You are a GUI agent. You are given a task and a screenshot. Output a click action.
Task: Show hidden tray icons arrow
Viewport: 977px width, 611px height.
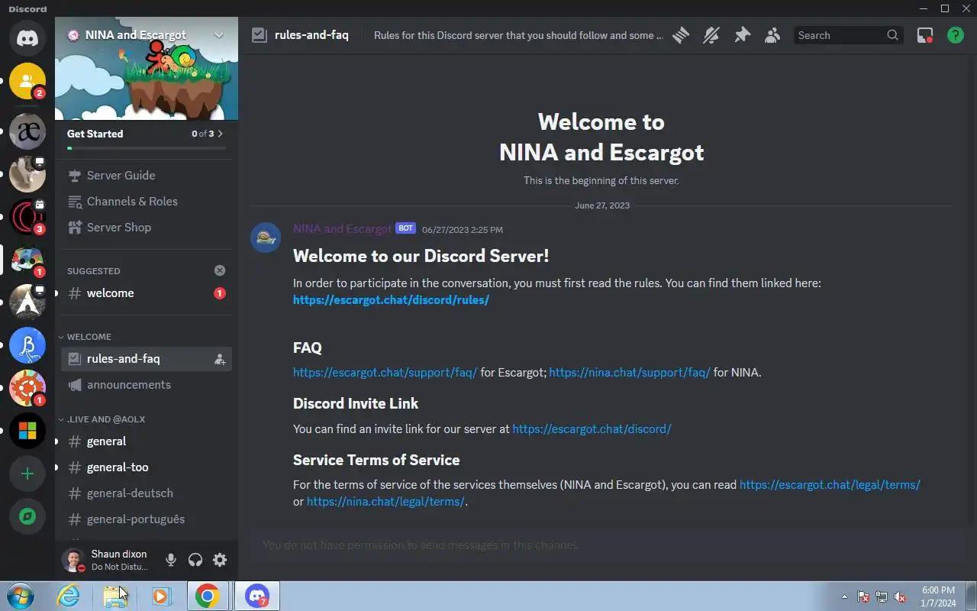(844, 596)
